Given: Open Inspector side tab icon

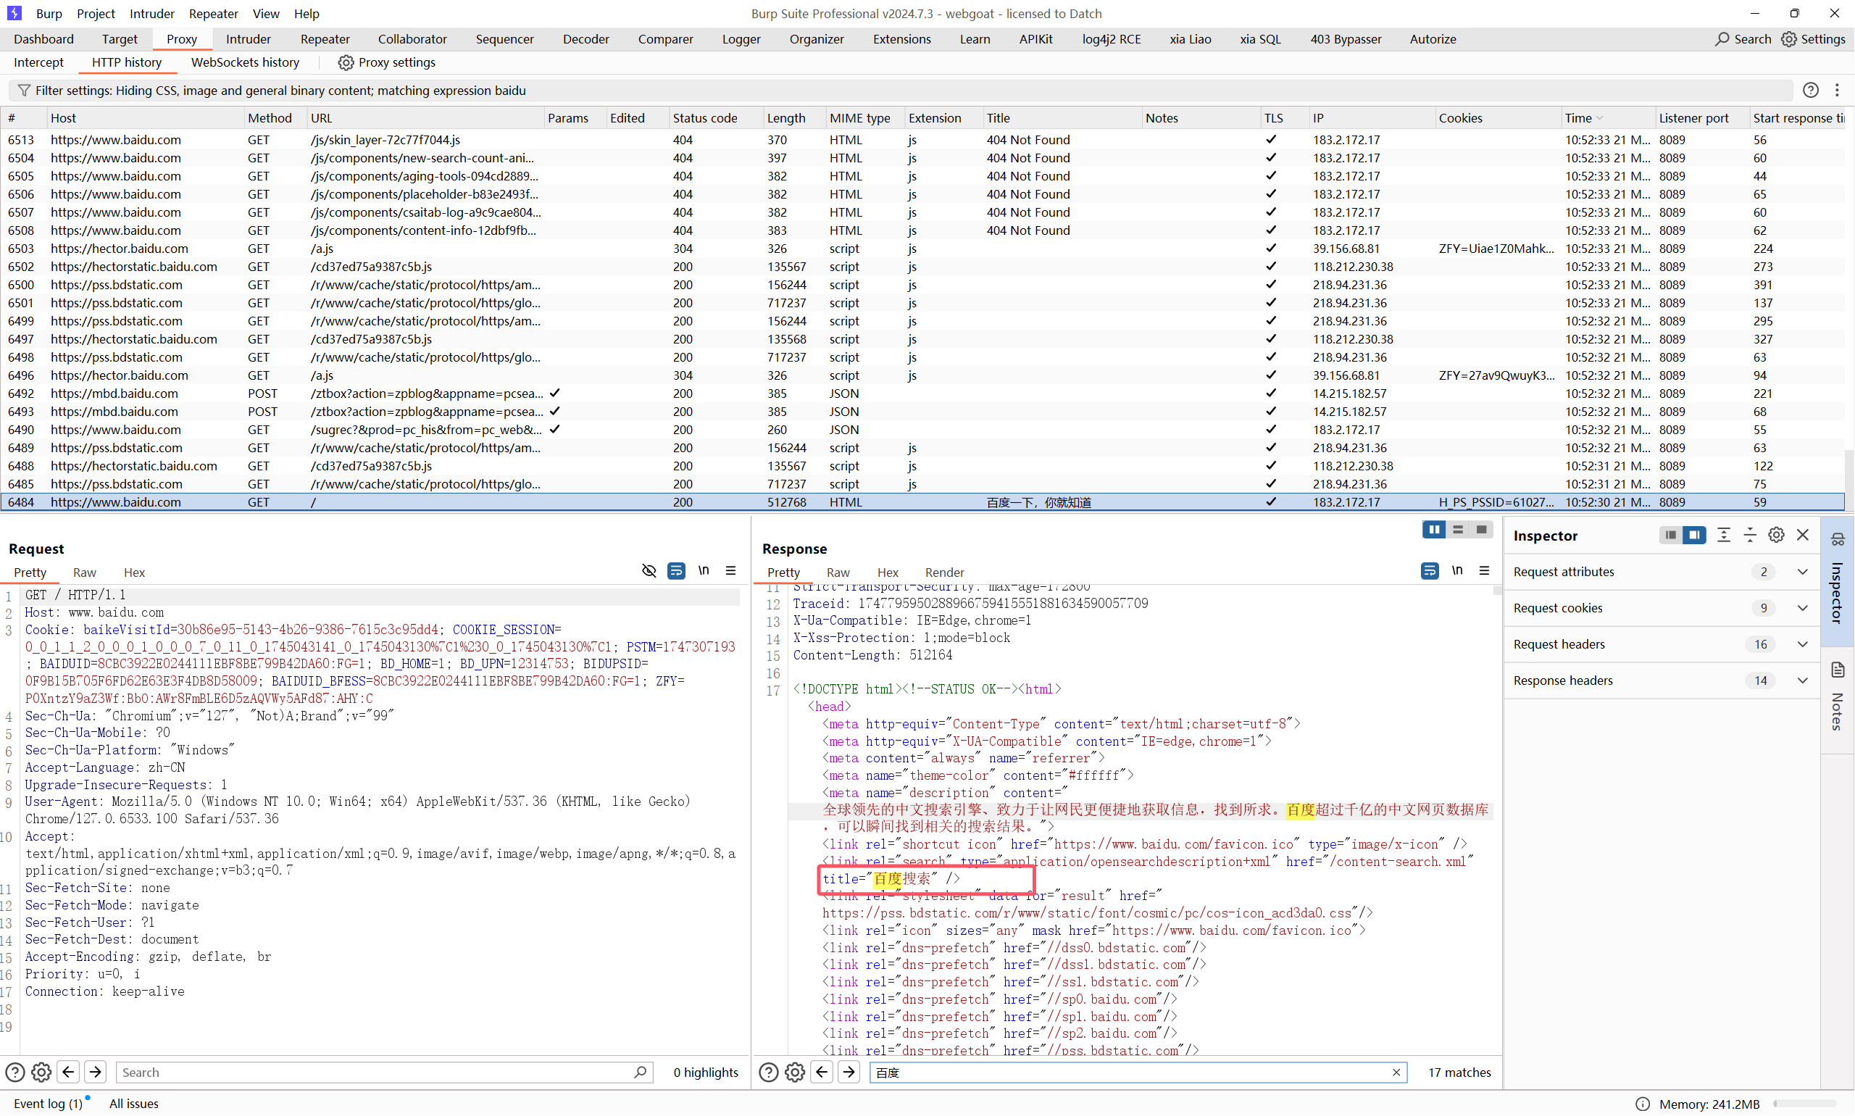Looking at the screenshot, I should click(1838, 540).
